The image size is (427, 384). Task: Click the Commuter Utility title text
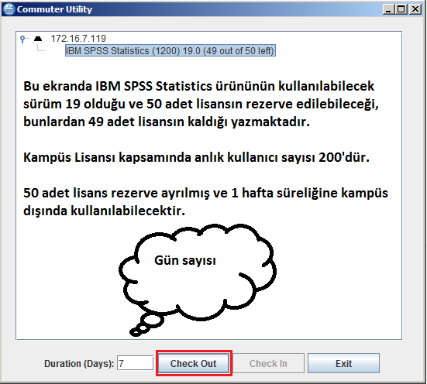54,9
